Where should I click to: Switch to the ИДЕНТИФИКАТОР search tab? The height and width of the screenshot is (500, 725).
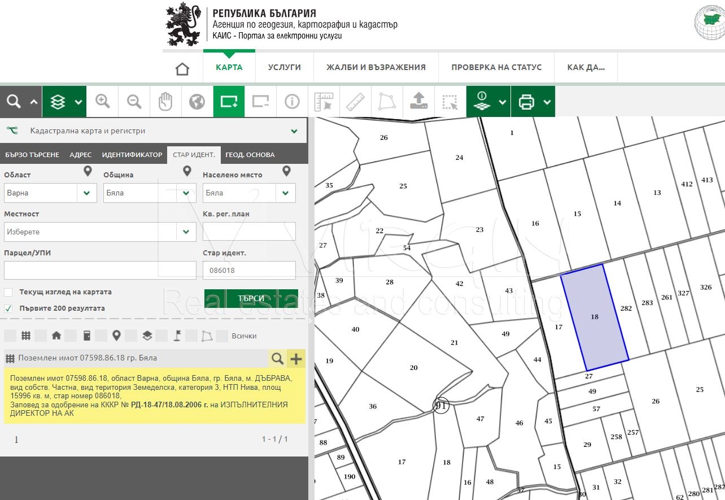(x=132, y=155)
